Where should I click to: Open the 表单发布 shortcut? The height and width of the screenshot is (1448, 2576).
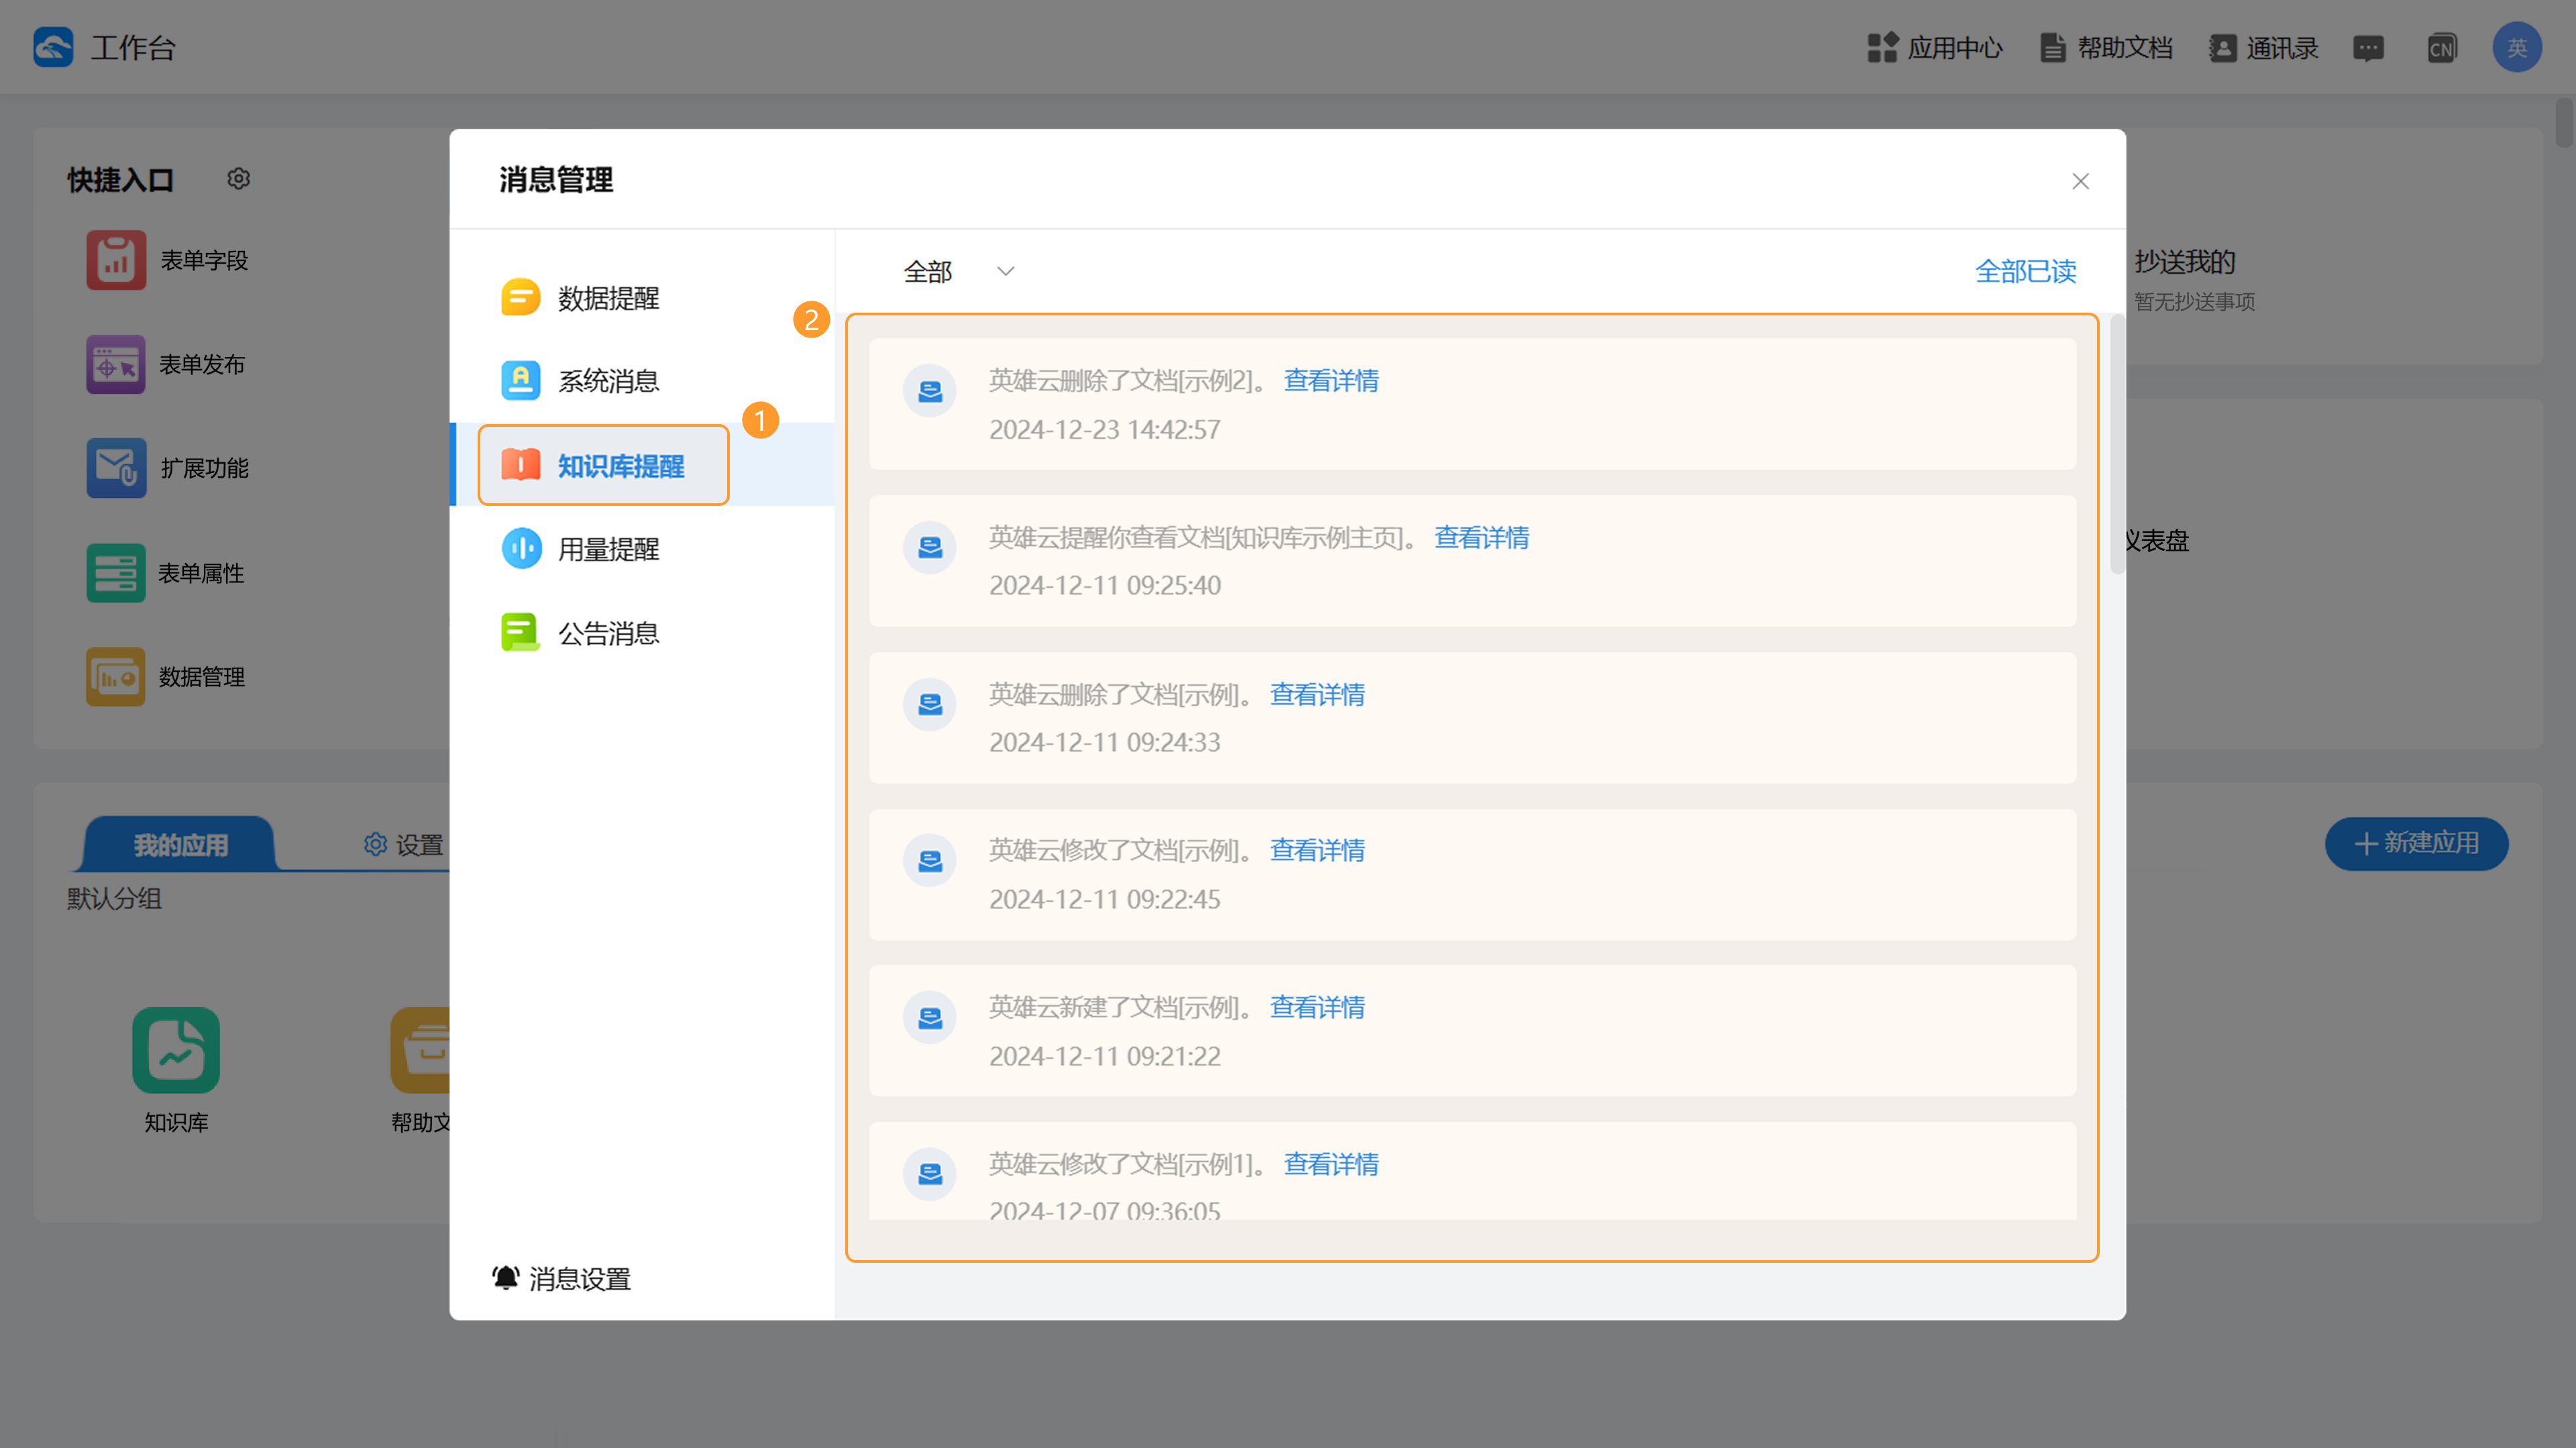coord(166,364)
